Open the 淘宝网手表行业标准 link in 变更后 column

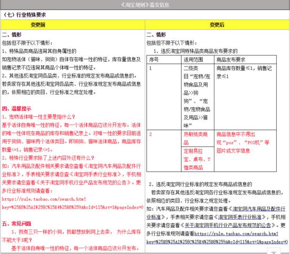pyautogui.click(x=239, y=217)
